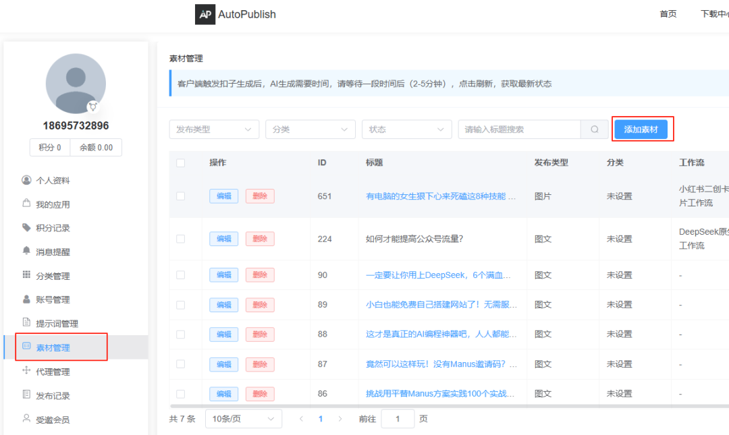Click 编辑 for row ID 86

223,394
